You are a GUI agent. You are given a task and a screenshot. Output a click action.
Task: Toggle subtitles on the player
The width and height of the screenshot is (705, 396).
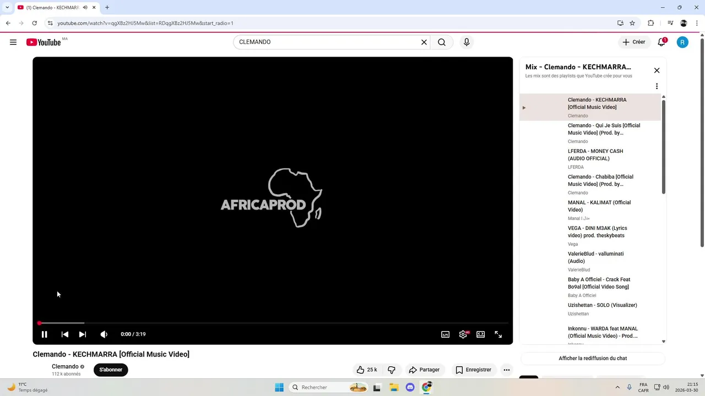[445, 334]
